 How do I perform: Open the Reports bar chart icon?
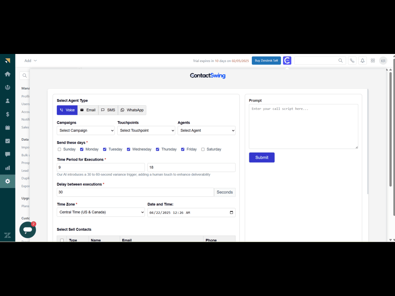(8, 168)
